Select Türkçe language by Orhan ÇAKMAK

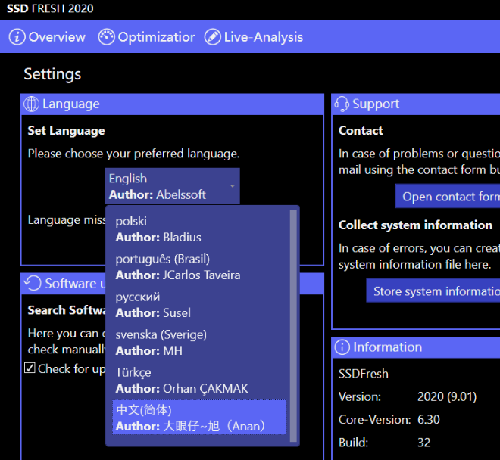pyautogui.click(x=199, y=381)
